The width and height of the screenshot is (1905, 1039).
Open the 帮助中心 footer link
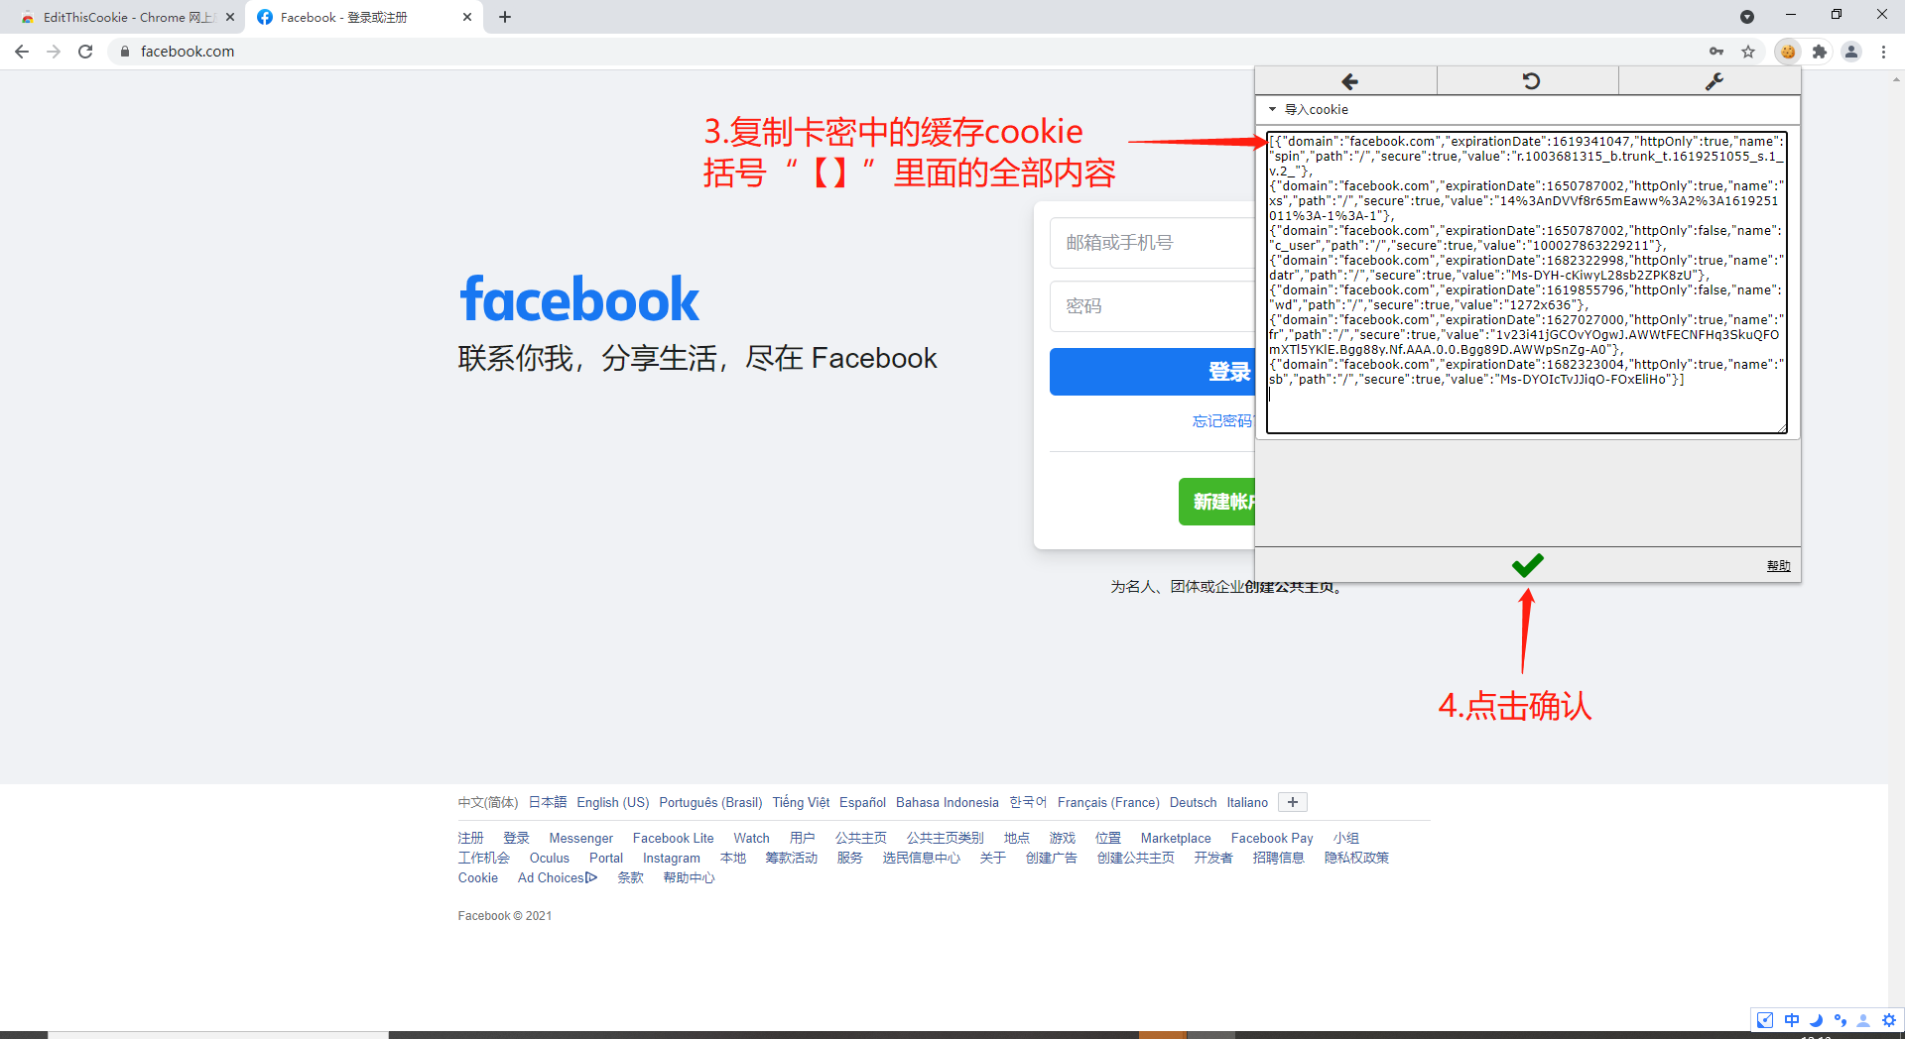[x=689, y=877]
